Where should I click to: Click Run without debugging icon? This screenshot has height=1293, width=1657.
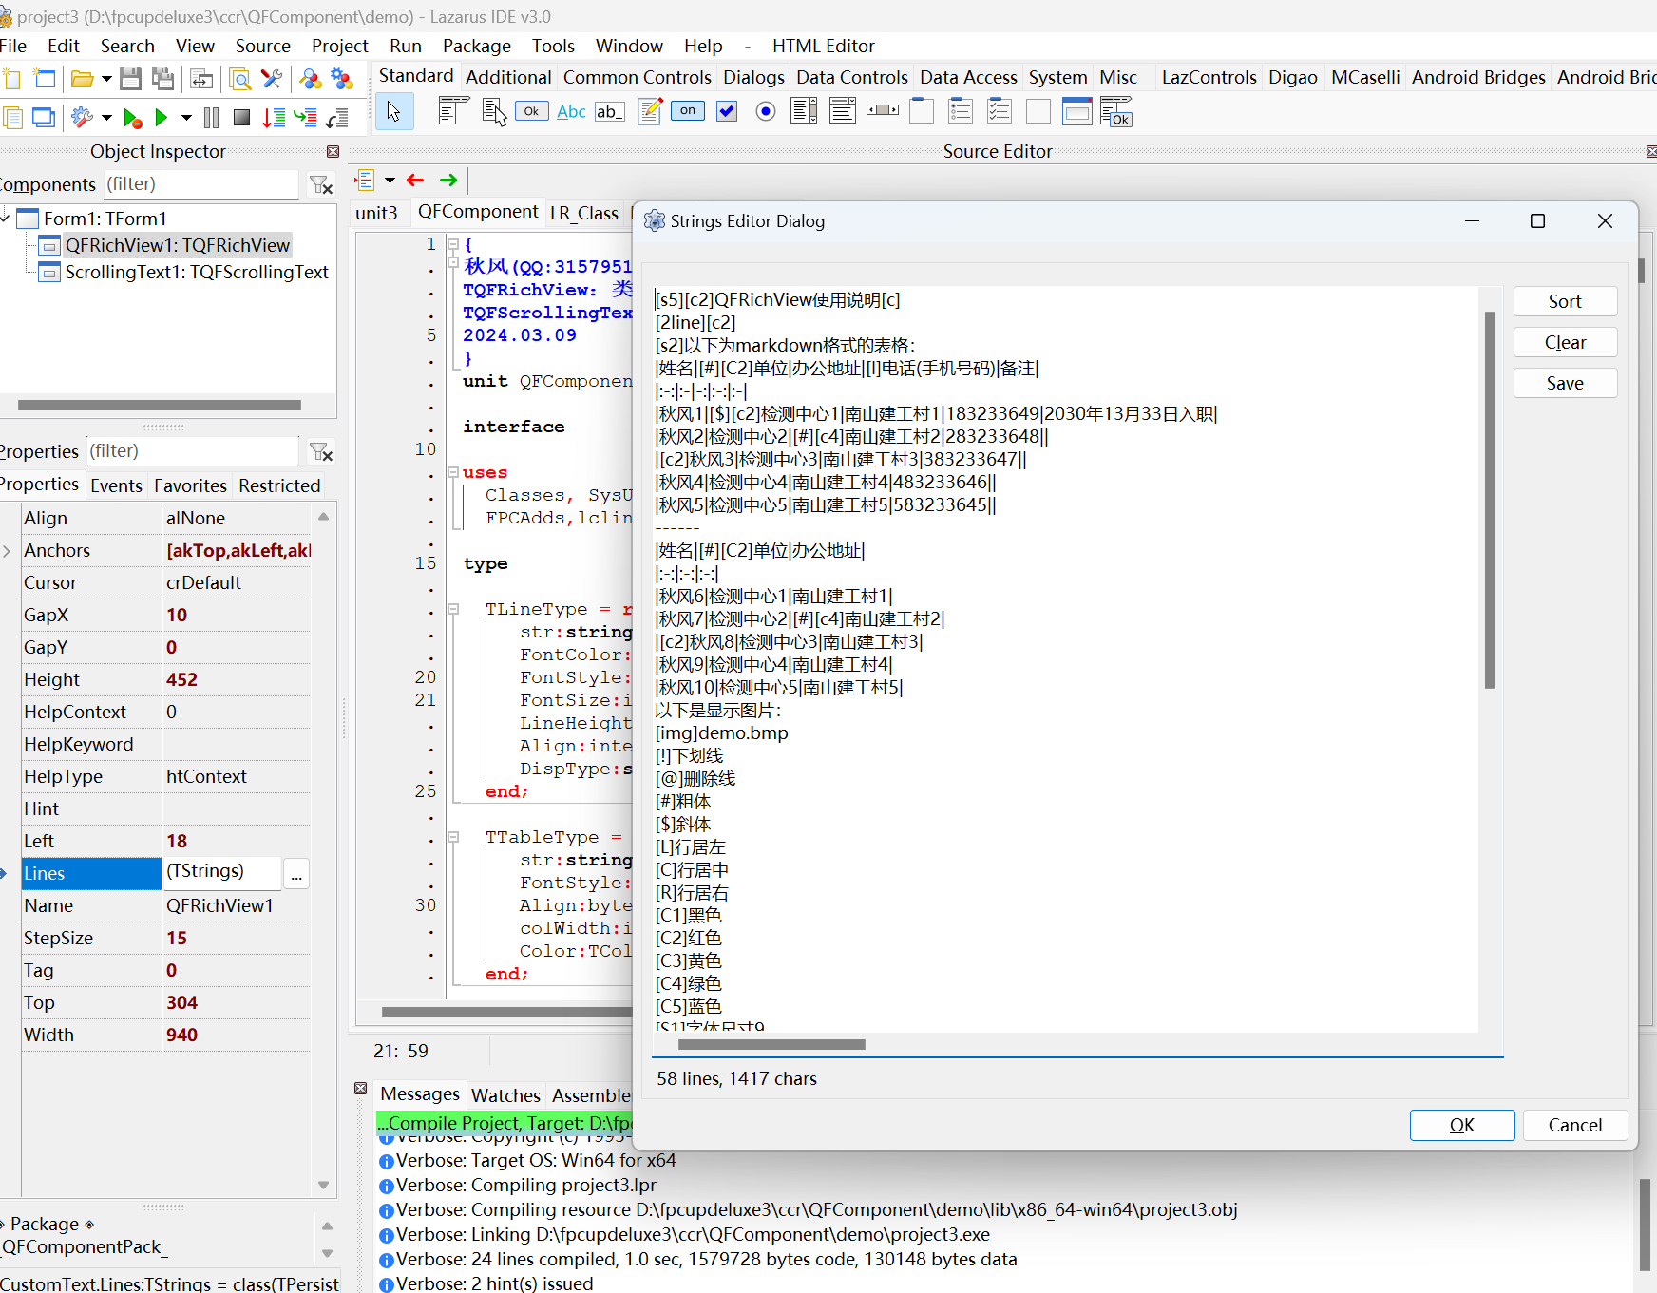point(132,118)
